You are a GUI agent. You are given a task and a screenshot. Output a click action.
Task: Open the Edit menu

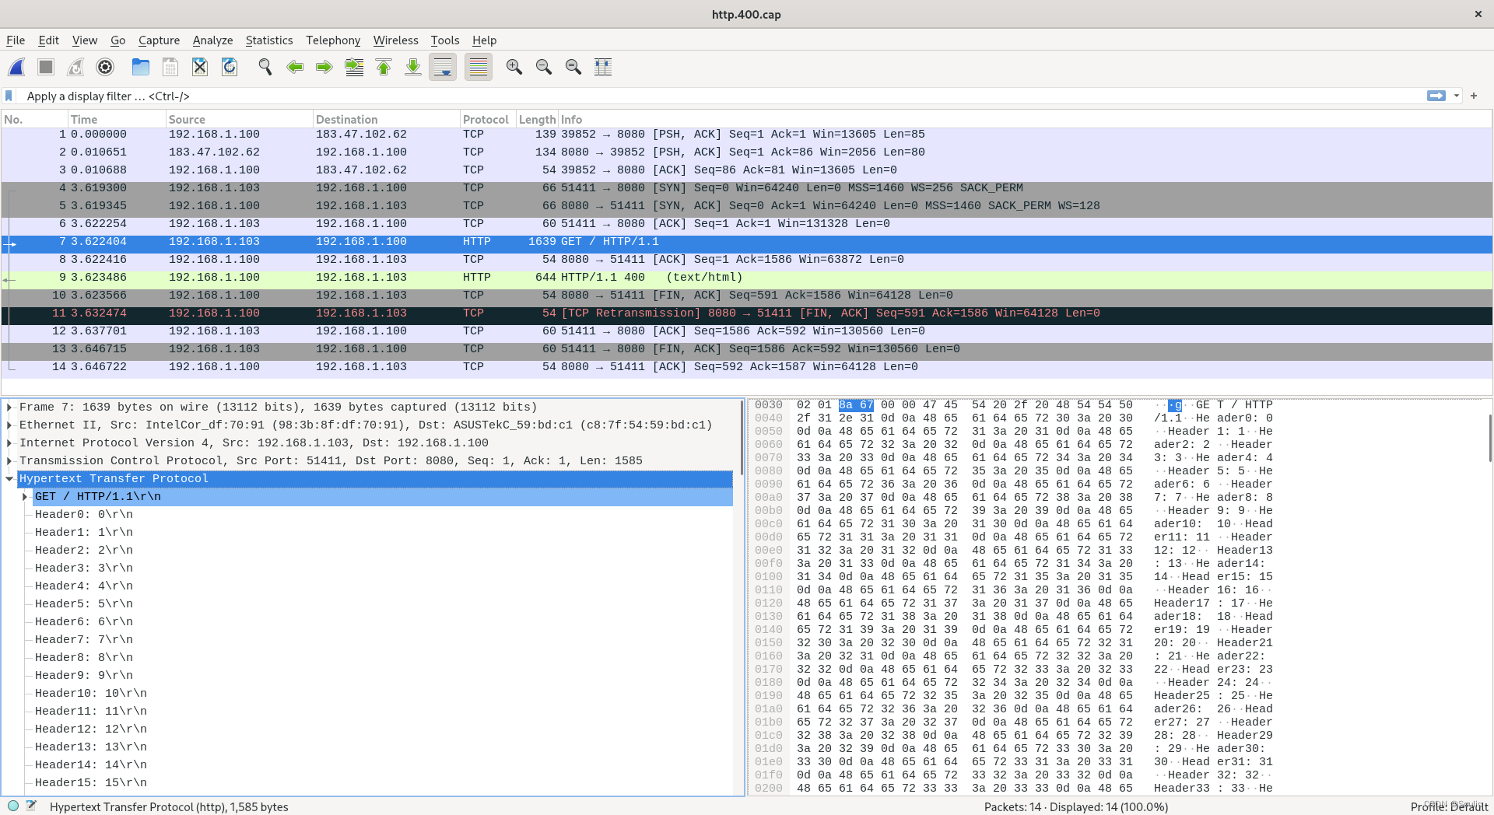point(49,40)
